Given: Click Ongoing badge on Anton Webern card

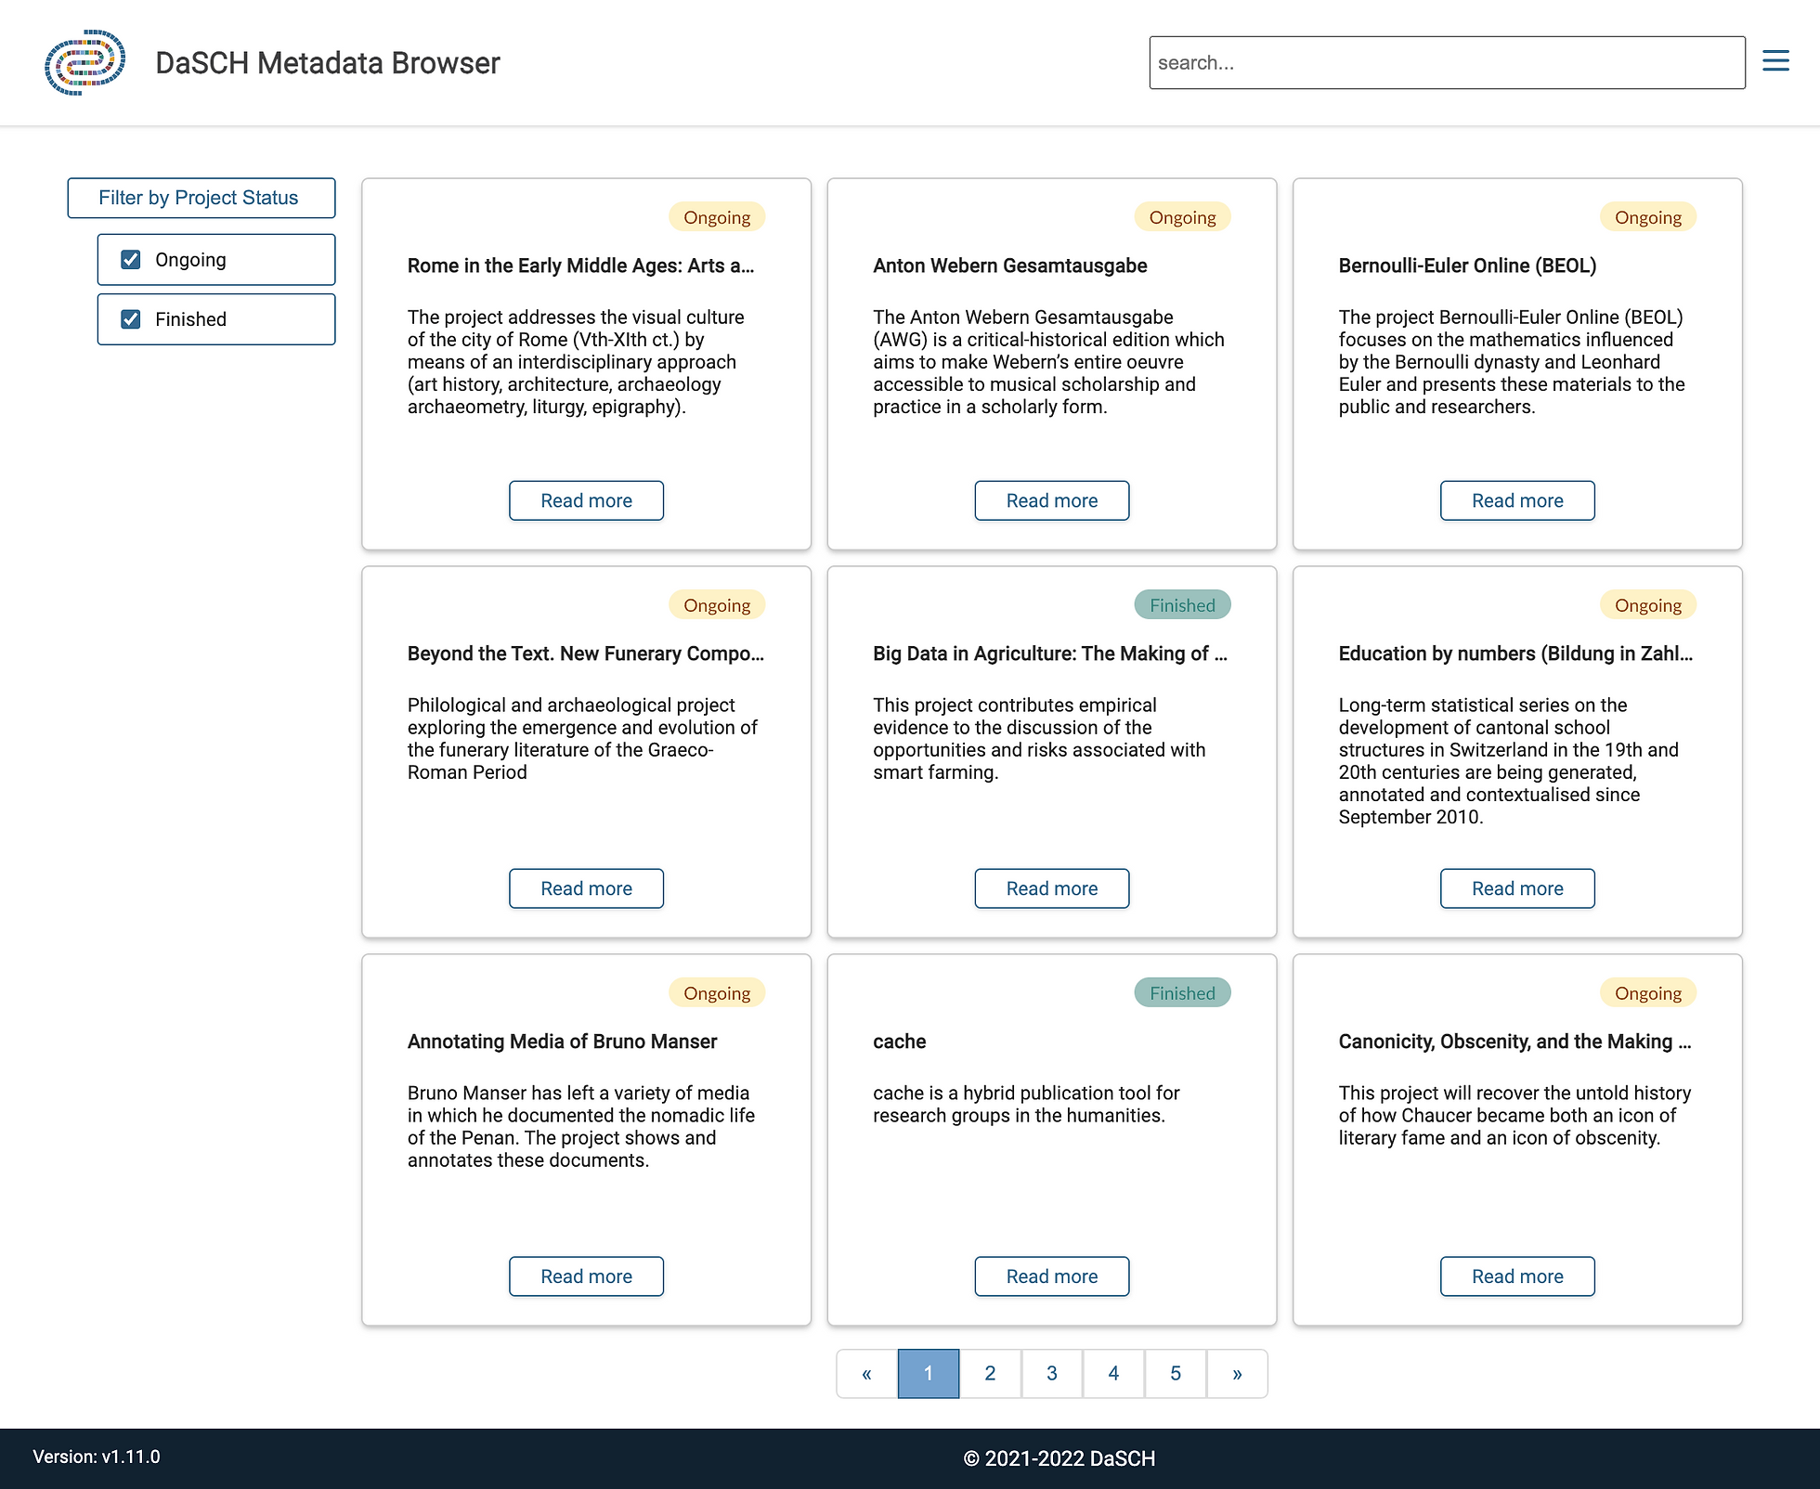Looking at the screenshot, I should pos(1182,217).
